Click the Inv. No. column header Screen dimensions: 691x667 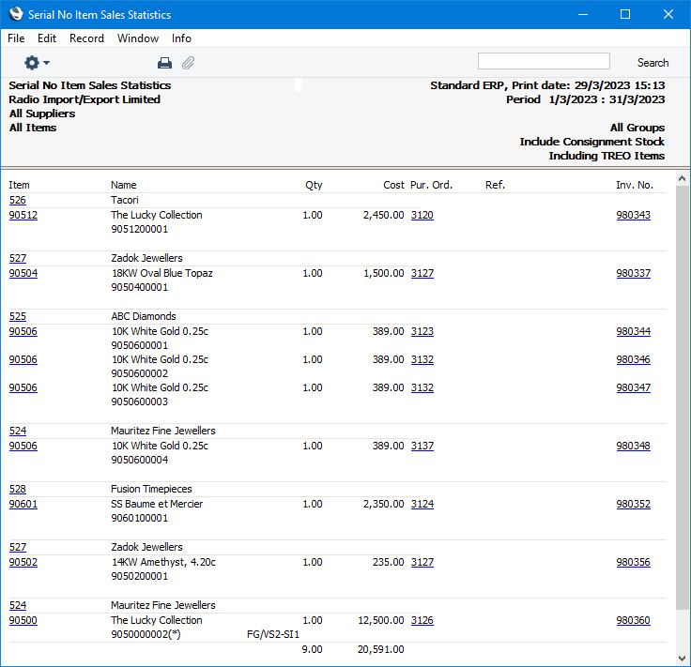click(x=634, y=185)
